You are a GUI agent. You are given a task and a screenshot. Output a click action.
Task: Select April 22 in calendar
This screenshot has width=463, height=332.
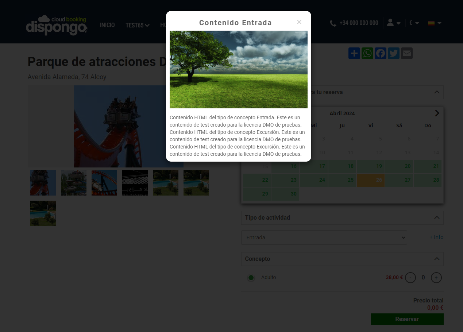(257, 180)
